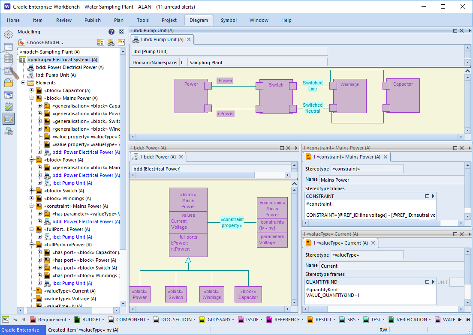Click «valueType» Current (A) document icon in tree
This screenshot has width=473, height=335.
pyautogui.click(x=39, y=291)
